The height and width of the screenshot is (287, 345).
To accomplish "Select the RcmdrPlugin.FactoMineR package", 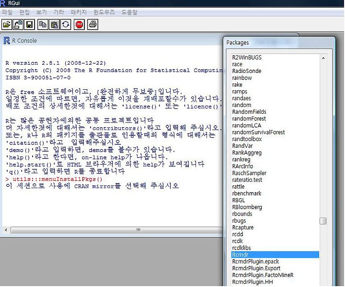I will point(275,275).
